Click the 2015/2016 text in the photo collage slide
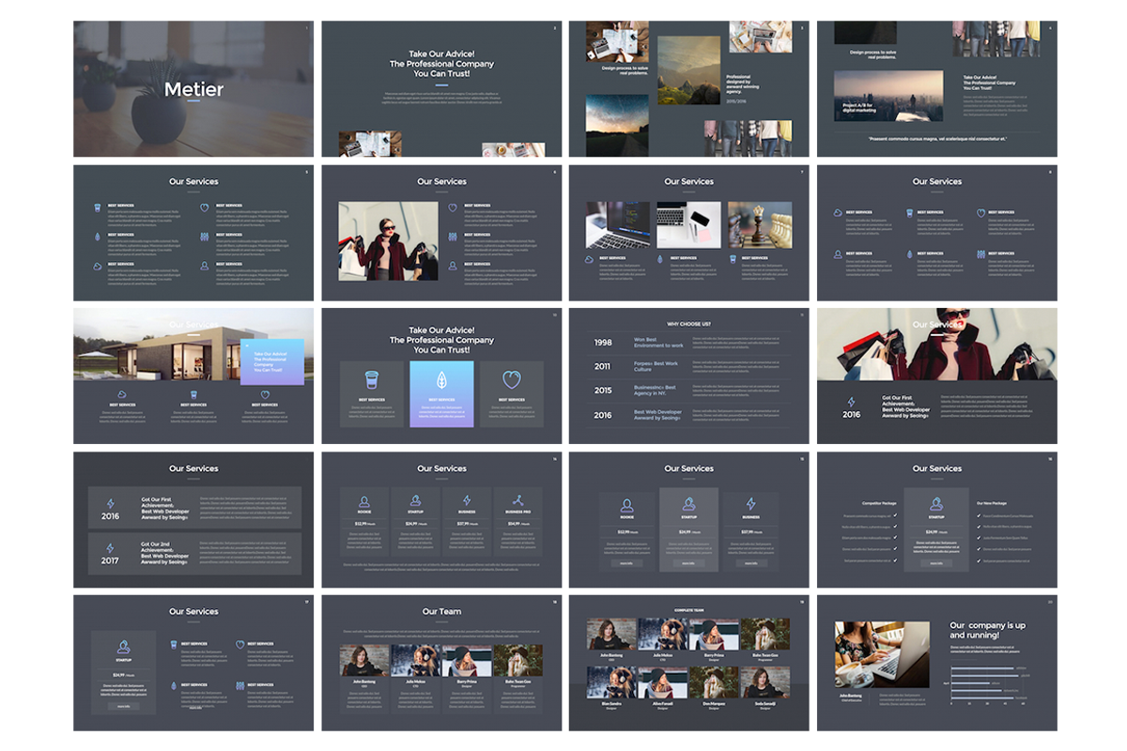The image size is (1127, 751). (x=737, y=103)
